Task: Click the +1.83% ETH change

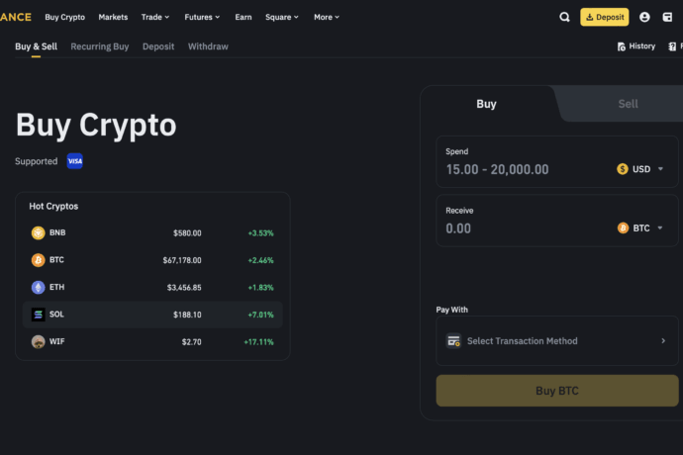Action: tap(260, 288)
